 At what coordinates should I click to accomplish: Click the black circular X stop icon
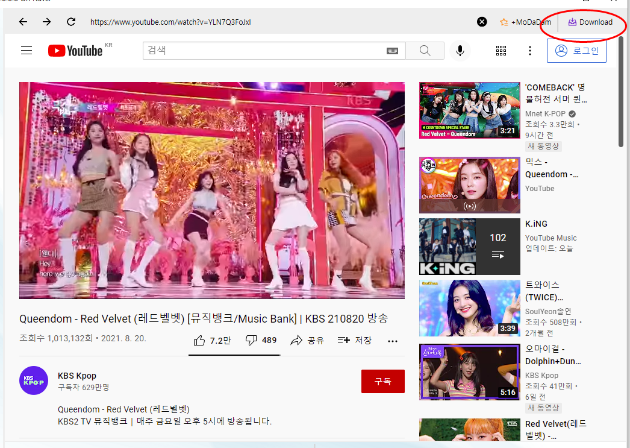tap(482, 22)
